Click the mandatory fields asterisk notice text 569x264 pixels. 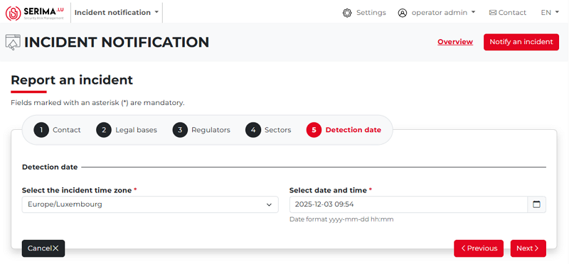click(97, 103)
